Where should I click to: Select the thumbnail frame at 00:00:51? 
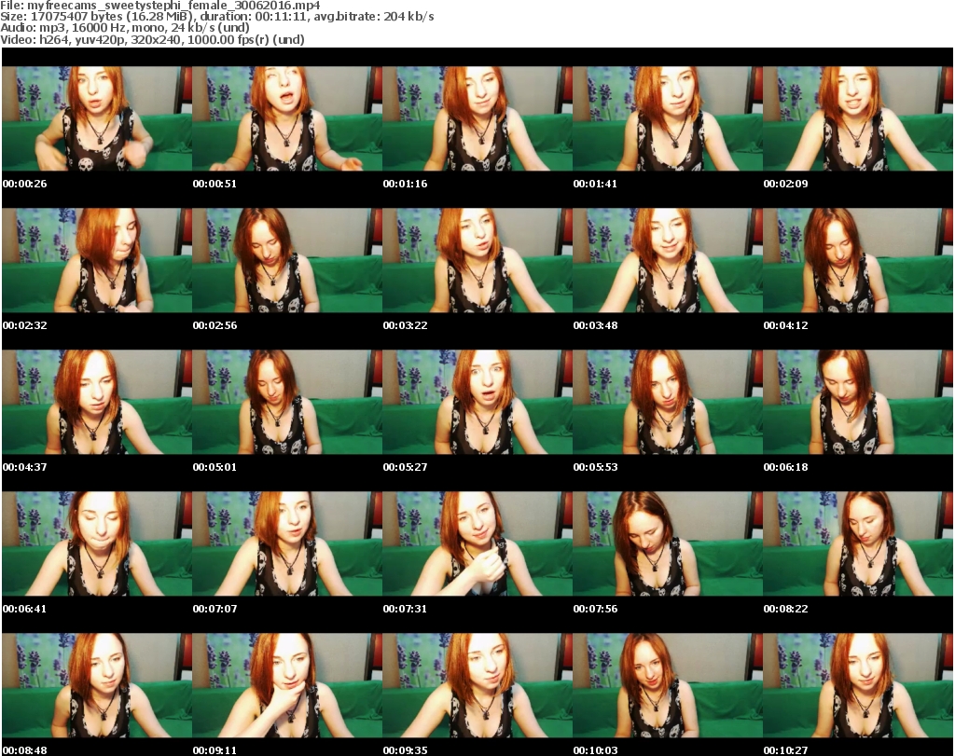pos(287,118)
